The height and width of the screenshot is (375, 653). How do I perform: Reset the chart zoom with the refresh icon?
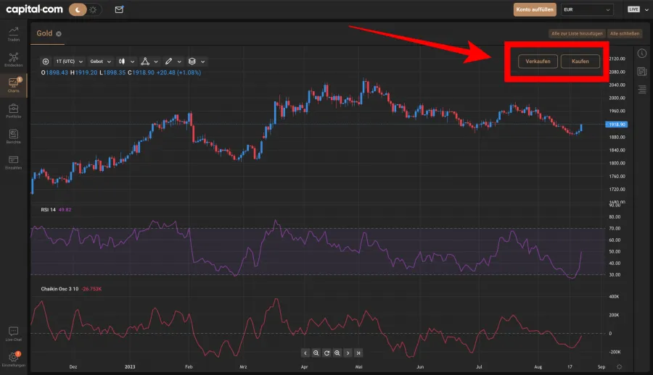click(326, 353)
